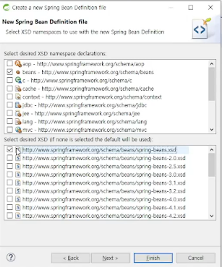222x267 pixels.
Task: Maximize the wizard dialog window
Action: (x=191, y=7)
